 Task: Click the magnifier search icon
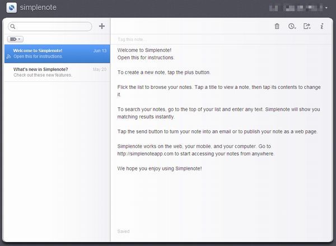tap(13, 26)
